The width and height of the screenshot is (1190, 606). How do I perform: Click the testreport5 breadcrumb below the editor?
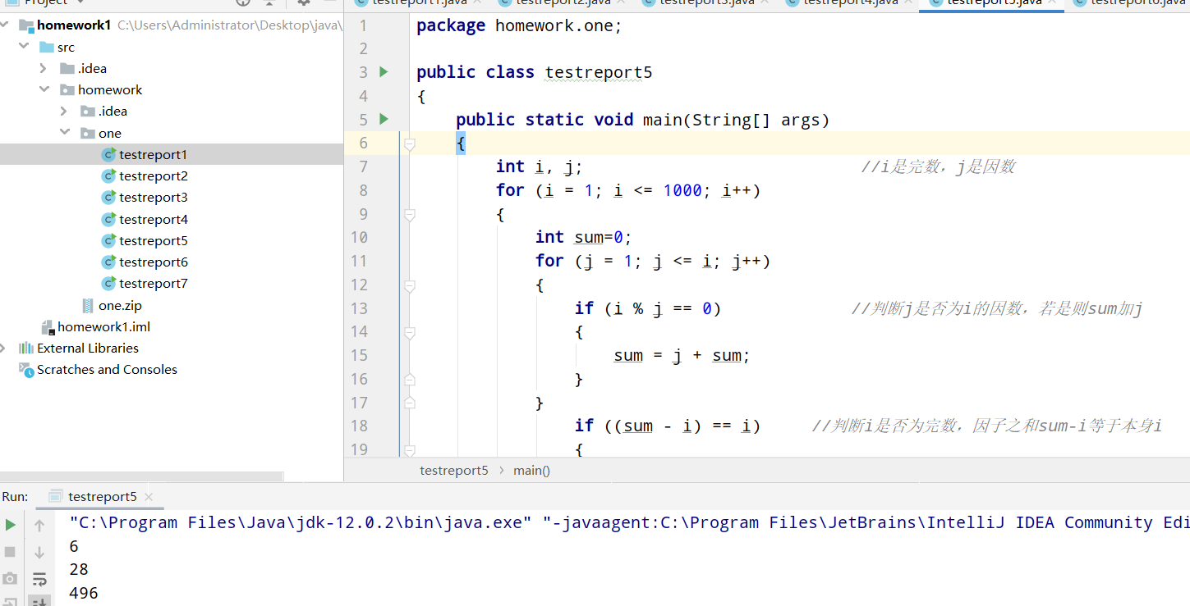pyautogui.click(x=454, y=470)
